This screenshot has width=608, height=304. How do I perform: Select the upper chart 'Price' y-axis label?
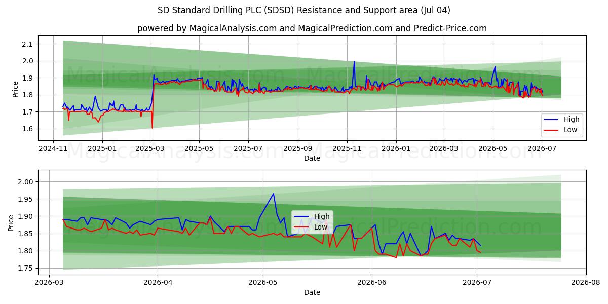16,89
